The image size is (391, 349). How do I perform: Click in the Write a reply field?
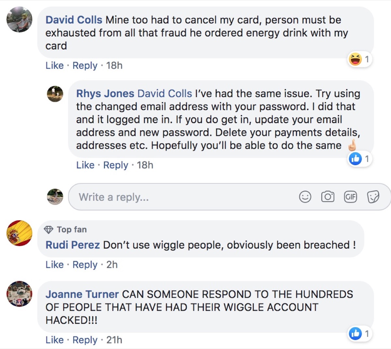click(x=182, y=197)
